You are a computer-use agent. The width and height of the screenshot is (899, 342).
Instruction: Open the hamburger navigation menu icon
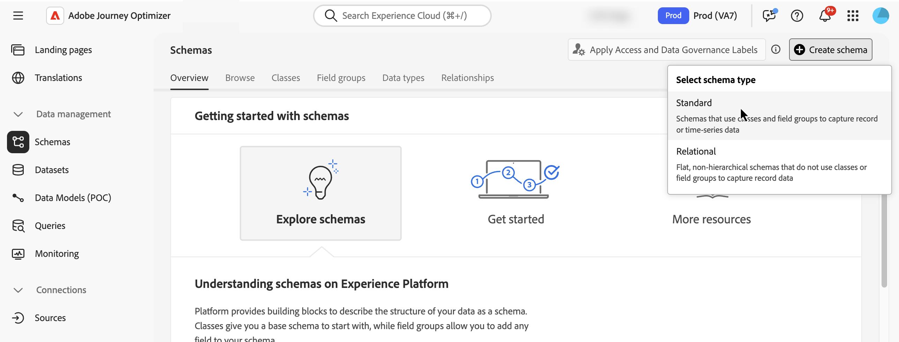(x=18, y=16)
